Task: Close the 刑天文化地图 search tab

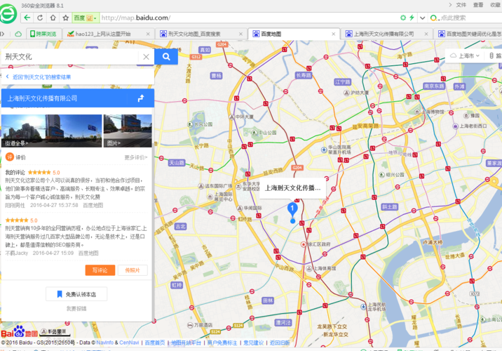Action: (x=240, y=34)
